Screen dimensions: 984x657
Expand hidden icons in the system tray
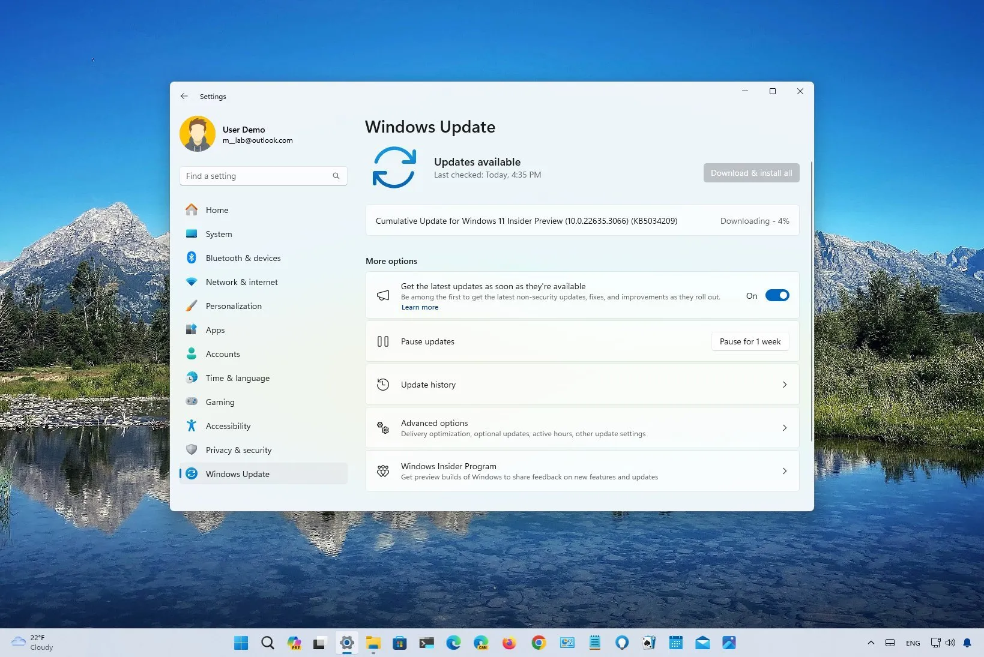[x=871, y=643]
